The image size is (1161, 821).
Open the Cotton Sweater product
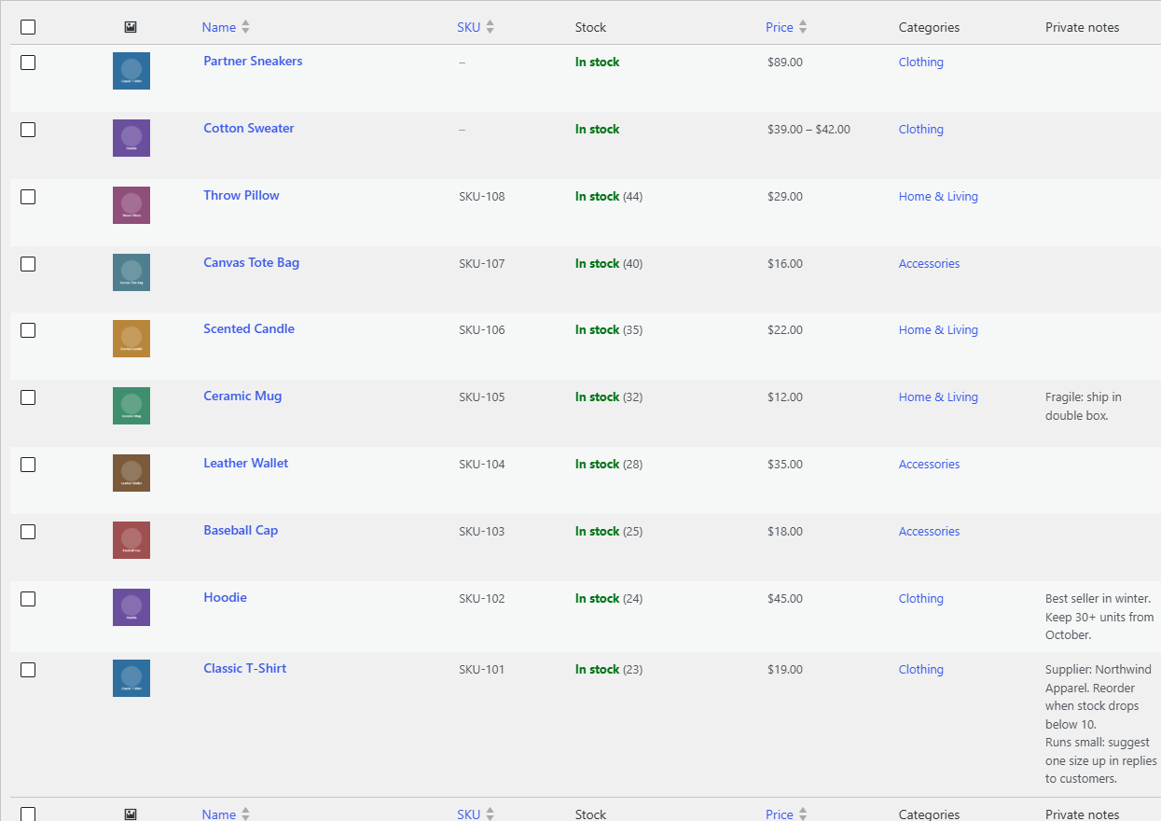point(249,128)
